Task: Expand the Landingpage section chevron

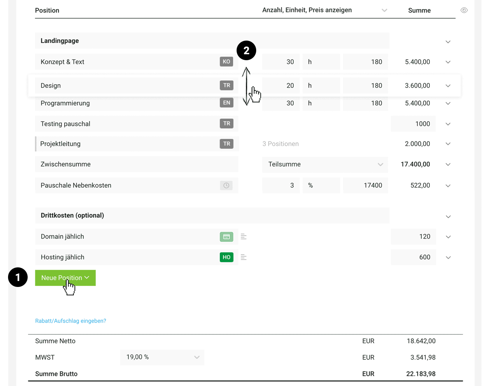Action: (448, 42)
